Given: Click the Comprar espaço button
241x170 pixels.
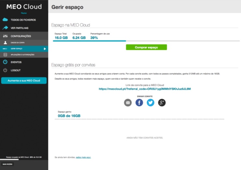Looking at the screenshot, I should (x=146, y=47).
